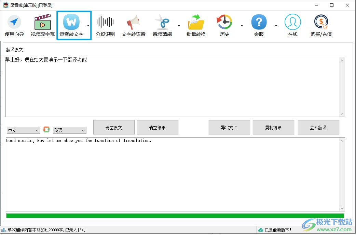356x235 pixels.
Task: Maximize the 录音啦 window
Action: tap(332, 5)
